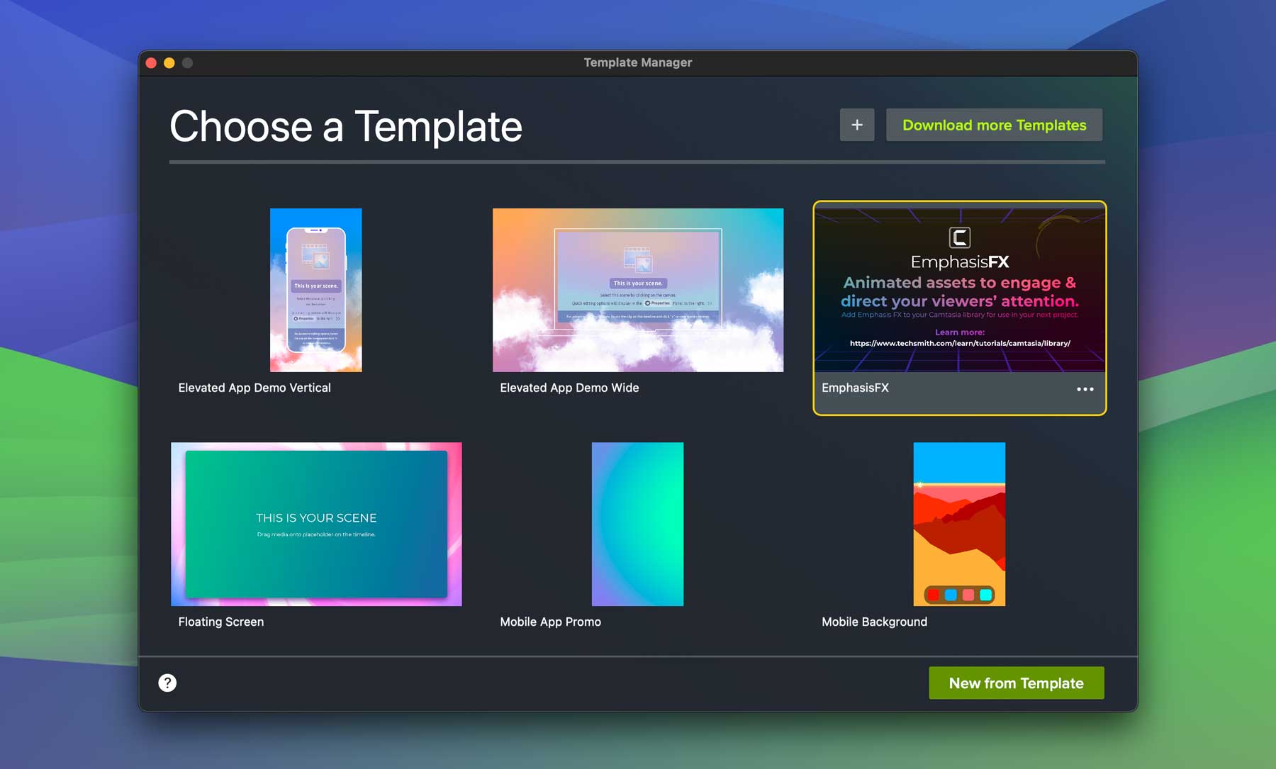Click the ellipsis icon on the EmphasisFX template
1276x769 pixels.
click(1085, 389)
